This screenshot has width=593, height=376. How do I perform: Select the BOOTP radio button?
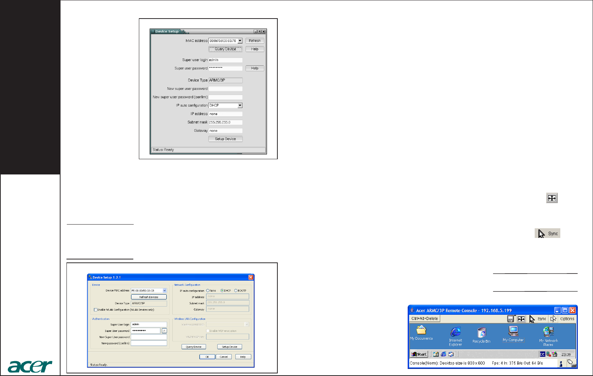(235, 291)
